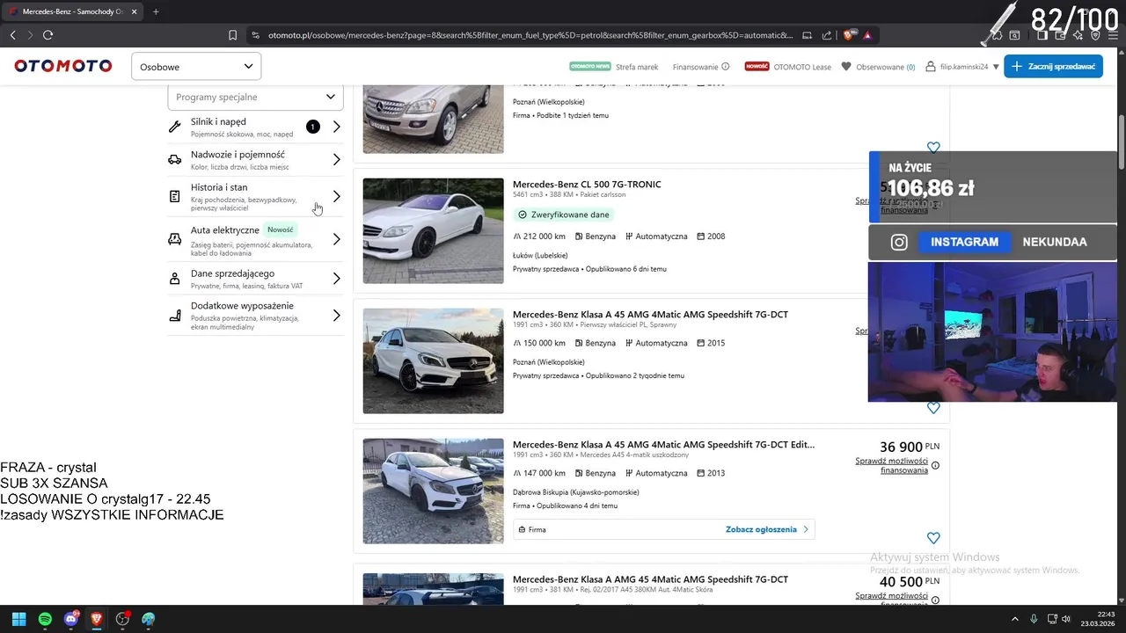Open Windows Start menu
The image size is (1126, 633).
tap(18, 619)
